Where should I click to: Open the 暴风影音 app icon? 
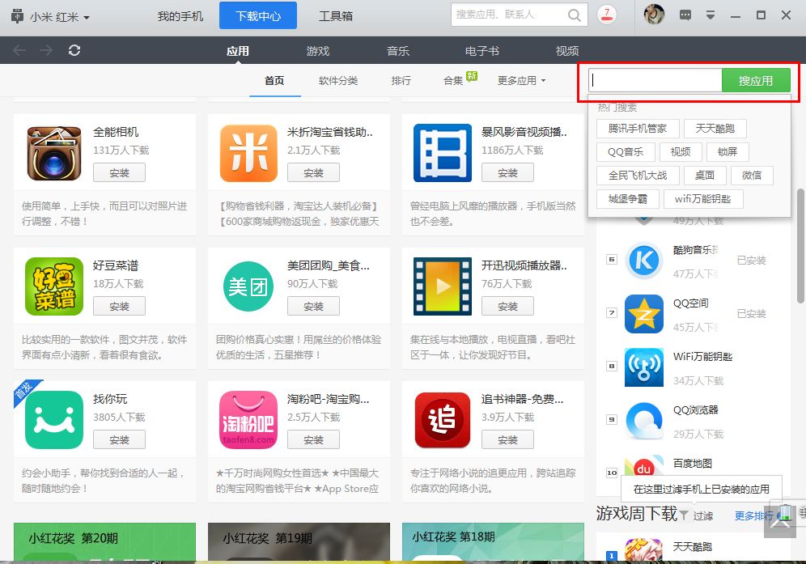click(443, 153)
